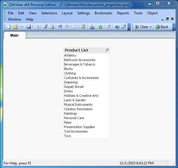Open the Selections menu
This screenshot has height=168, width=178.
[x=49, y=13]
